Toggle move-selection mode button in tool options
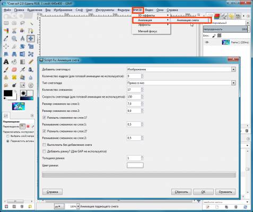The image size is (253, 212). click(x=28, y=126)
